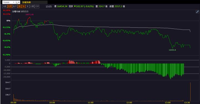Viewport: 200px width, 104px height.
Task: Click the TWA00 symbol input field
Action: [7, 2]
